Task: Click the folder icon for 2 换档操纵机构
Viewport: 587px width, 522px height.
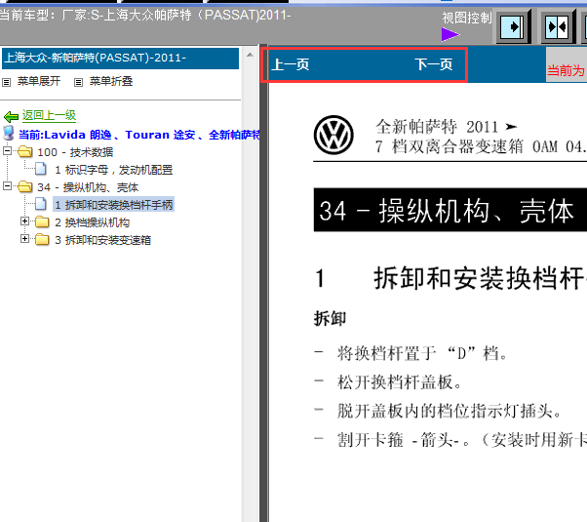Action: coord(42,222)
